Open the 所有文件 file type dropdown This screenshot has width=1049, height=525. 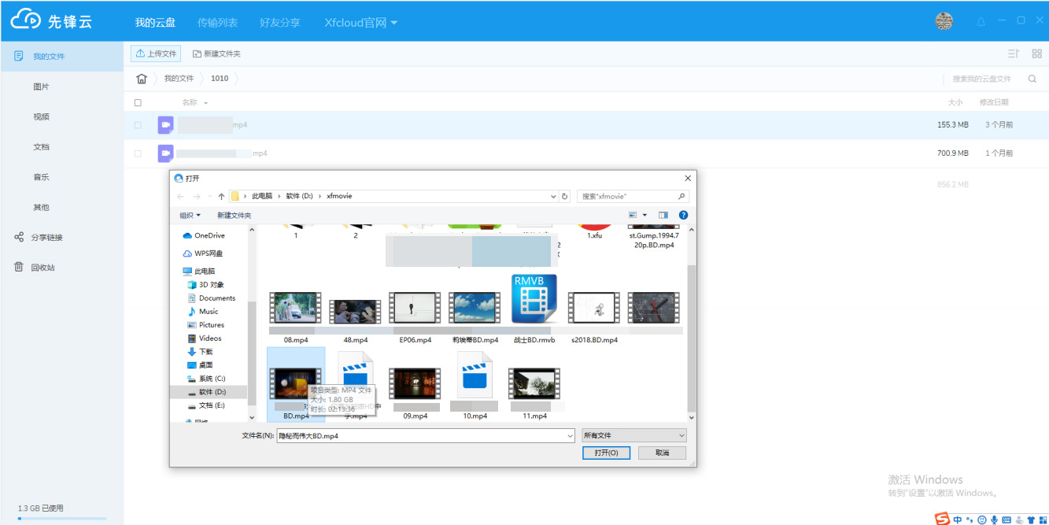coord(633,435)
